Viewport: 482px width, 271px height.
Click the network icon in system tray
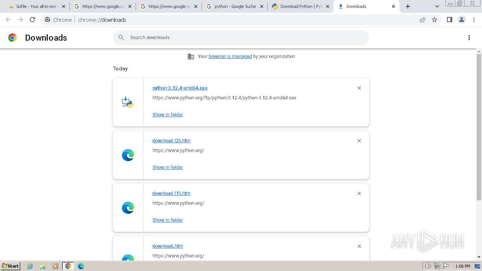tap(437, 266)
